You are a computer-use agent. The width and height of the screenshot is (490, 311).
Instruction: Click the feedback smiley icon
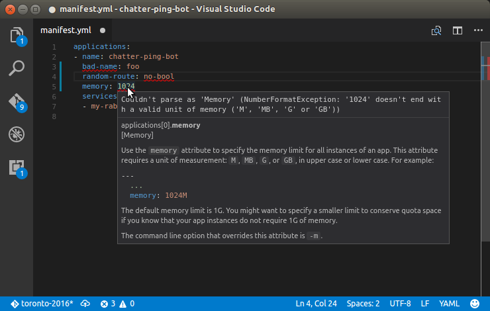tap(475, 304)
